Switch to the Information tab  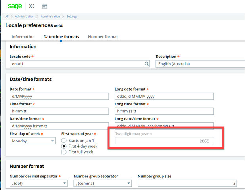(23, 37)
